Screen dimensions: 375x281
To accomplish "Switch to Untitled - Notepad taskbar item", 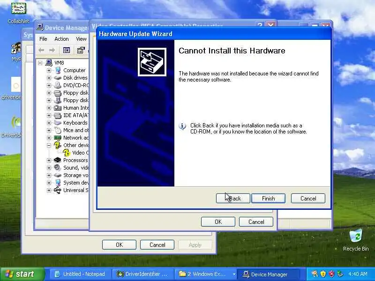I will click(81, 274).
